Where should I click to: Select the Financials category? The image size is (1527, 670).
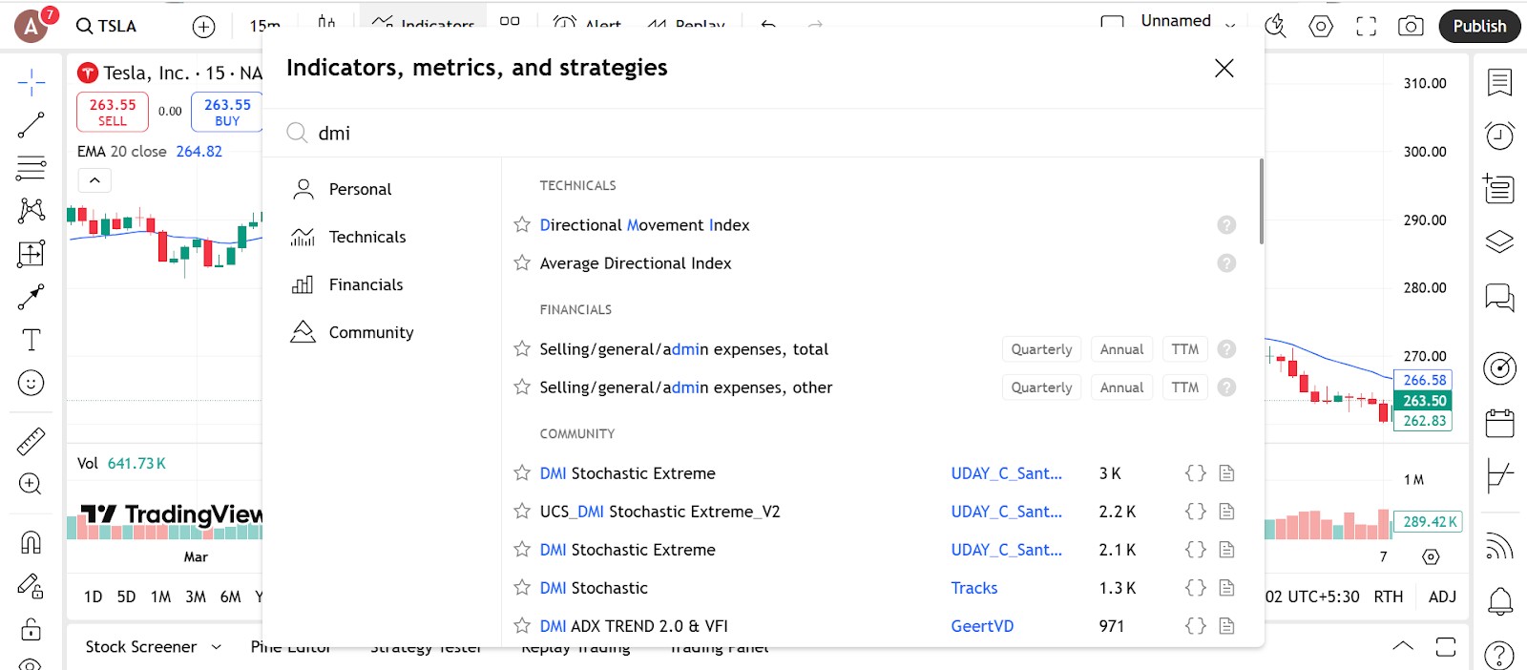click(382, 284)
